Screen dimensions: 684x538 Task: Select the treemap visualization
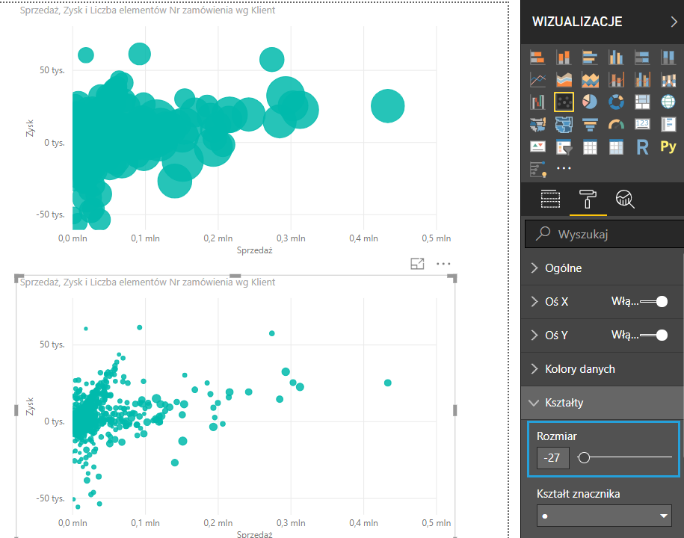pos(641,102)
